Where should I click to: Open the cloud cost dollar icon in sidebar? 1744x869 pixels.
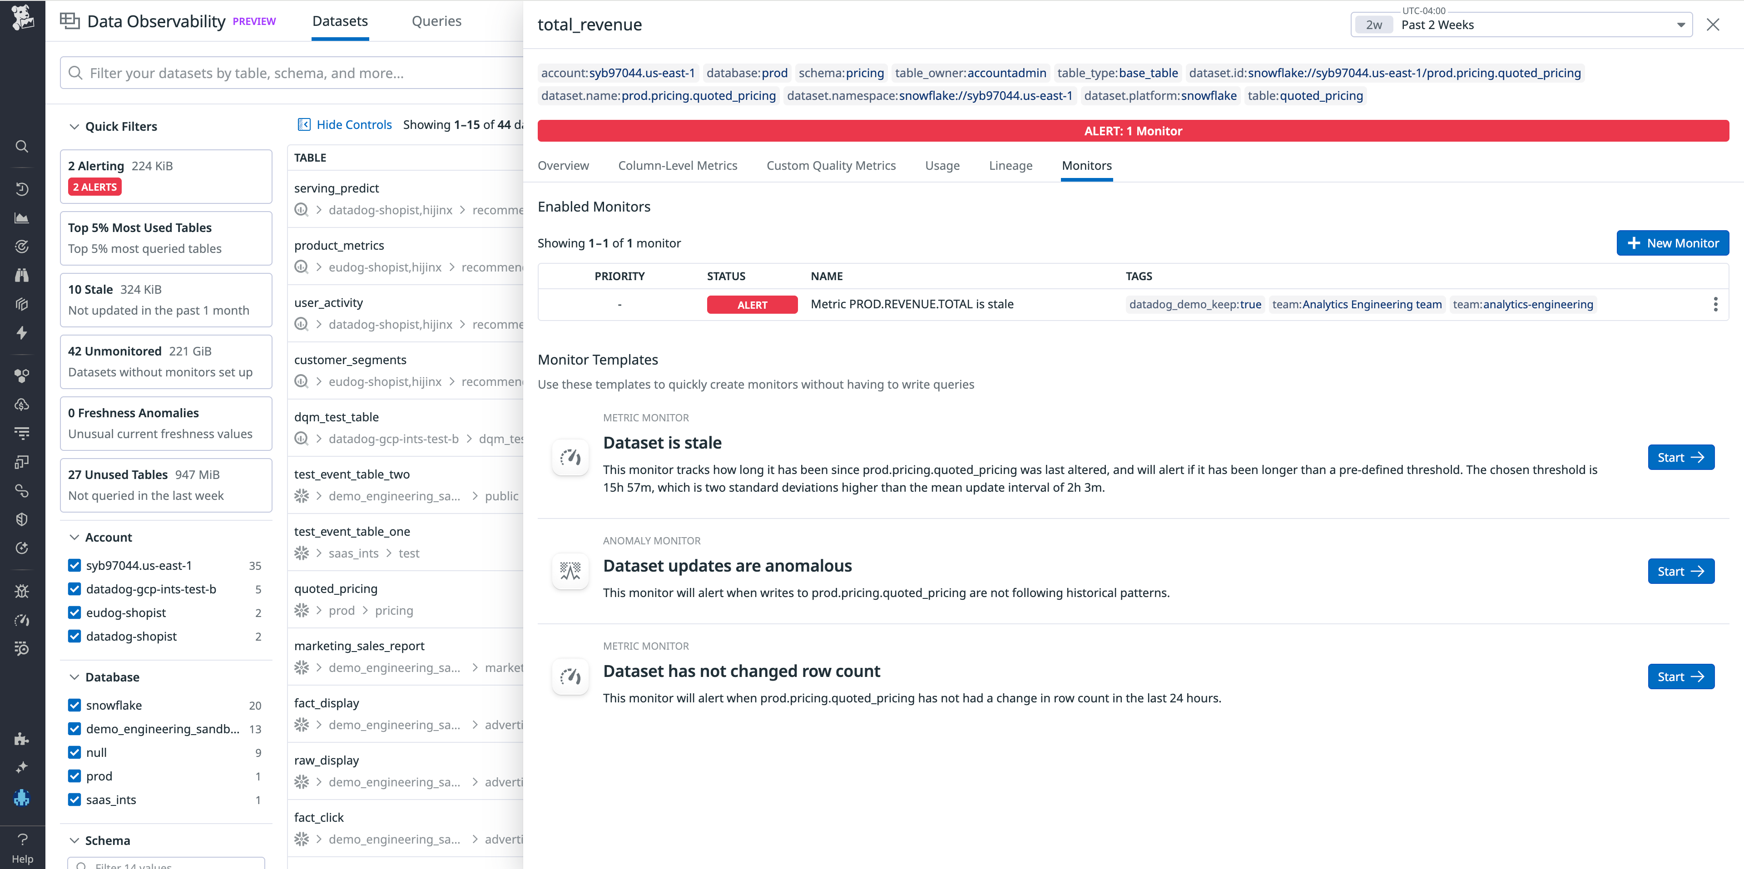coord(22,405)
